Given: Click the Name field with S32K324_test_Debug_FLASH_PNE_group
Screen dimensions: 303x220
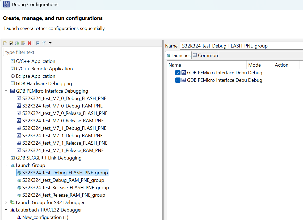Looking at the screenshot, I should pos(242,46).
